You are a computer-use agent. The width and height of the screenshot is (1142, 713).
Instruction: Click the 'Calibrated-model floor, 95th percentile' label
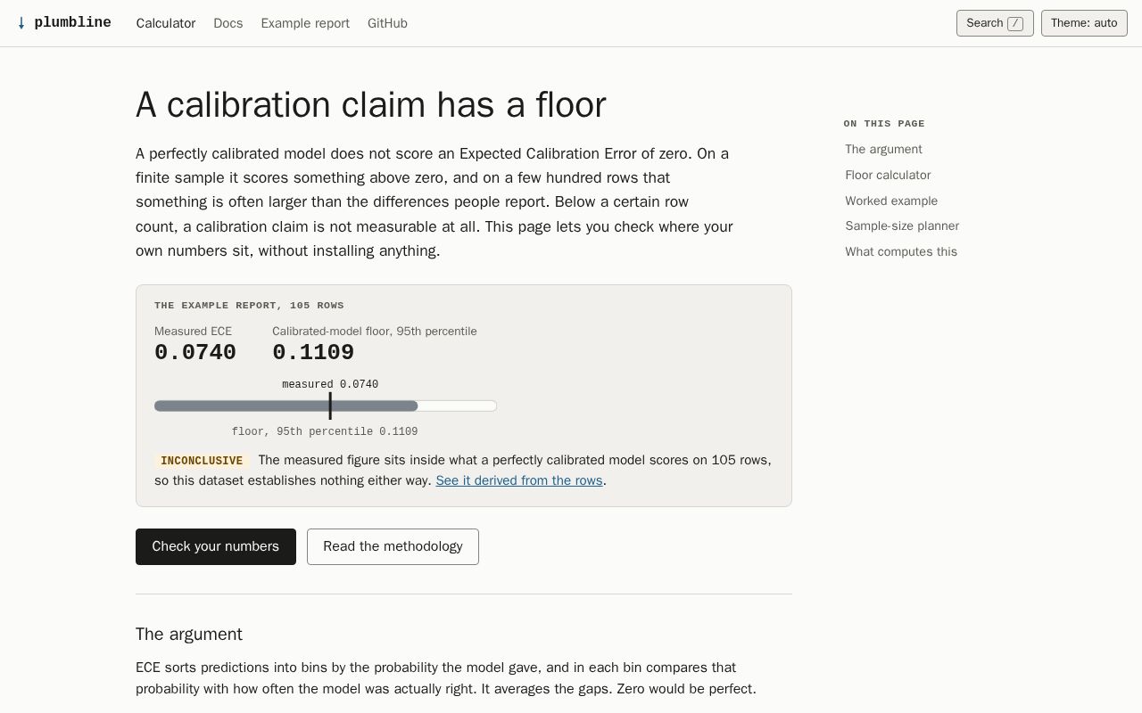tap(375, 331)
